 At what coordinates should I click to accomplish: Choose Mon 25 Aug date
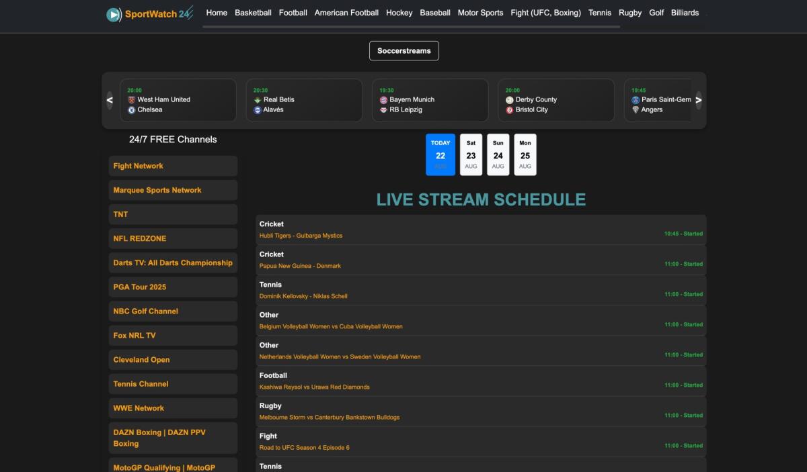tap(525, 154)
